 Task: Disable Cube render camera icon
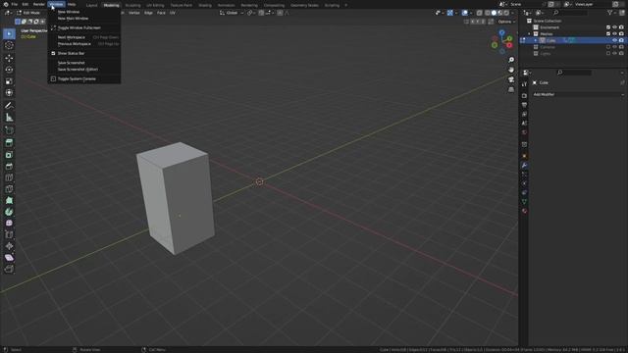(x=621, y=40)
